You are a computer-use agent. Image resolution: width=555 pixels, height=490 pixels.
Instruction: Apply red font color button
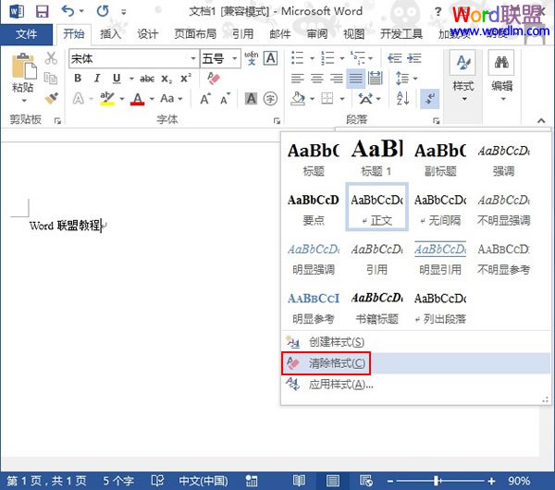(137, 99)
